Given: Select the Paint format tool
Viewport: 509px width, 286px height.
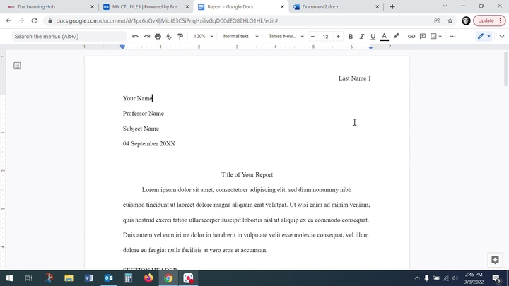Looking at the screenshot, I should (x=180, y=36).
